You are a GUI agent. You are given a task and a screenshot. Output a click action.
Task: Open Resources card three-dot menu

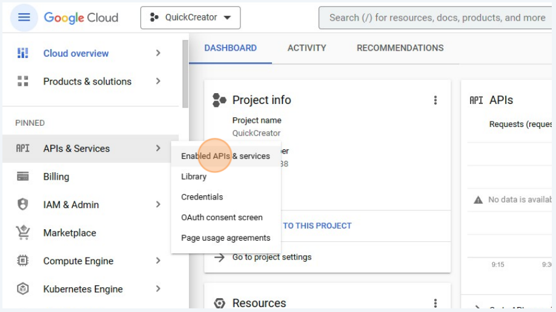435,303
